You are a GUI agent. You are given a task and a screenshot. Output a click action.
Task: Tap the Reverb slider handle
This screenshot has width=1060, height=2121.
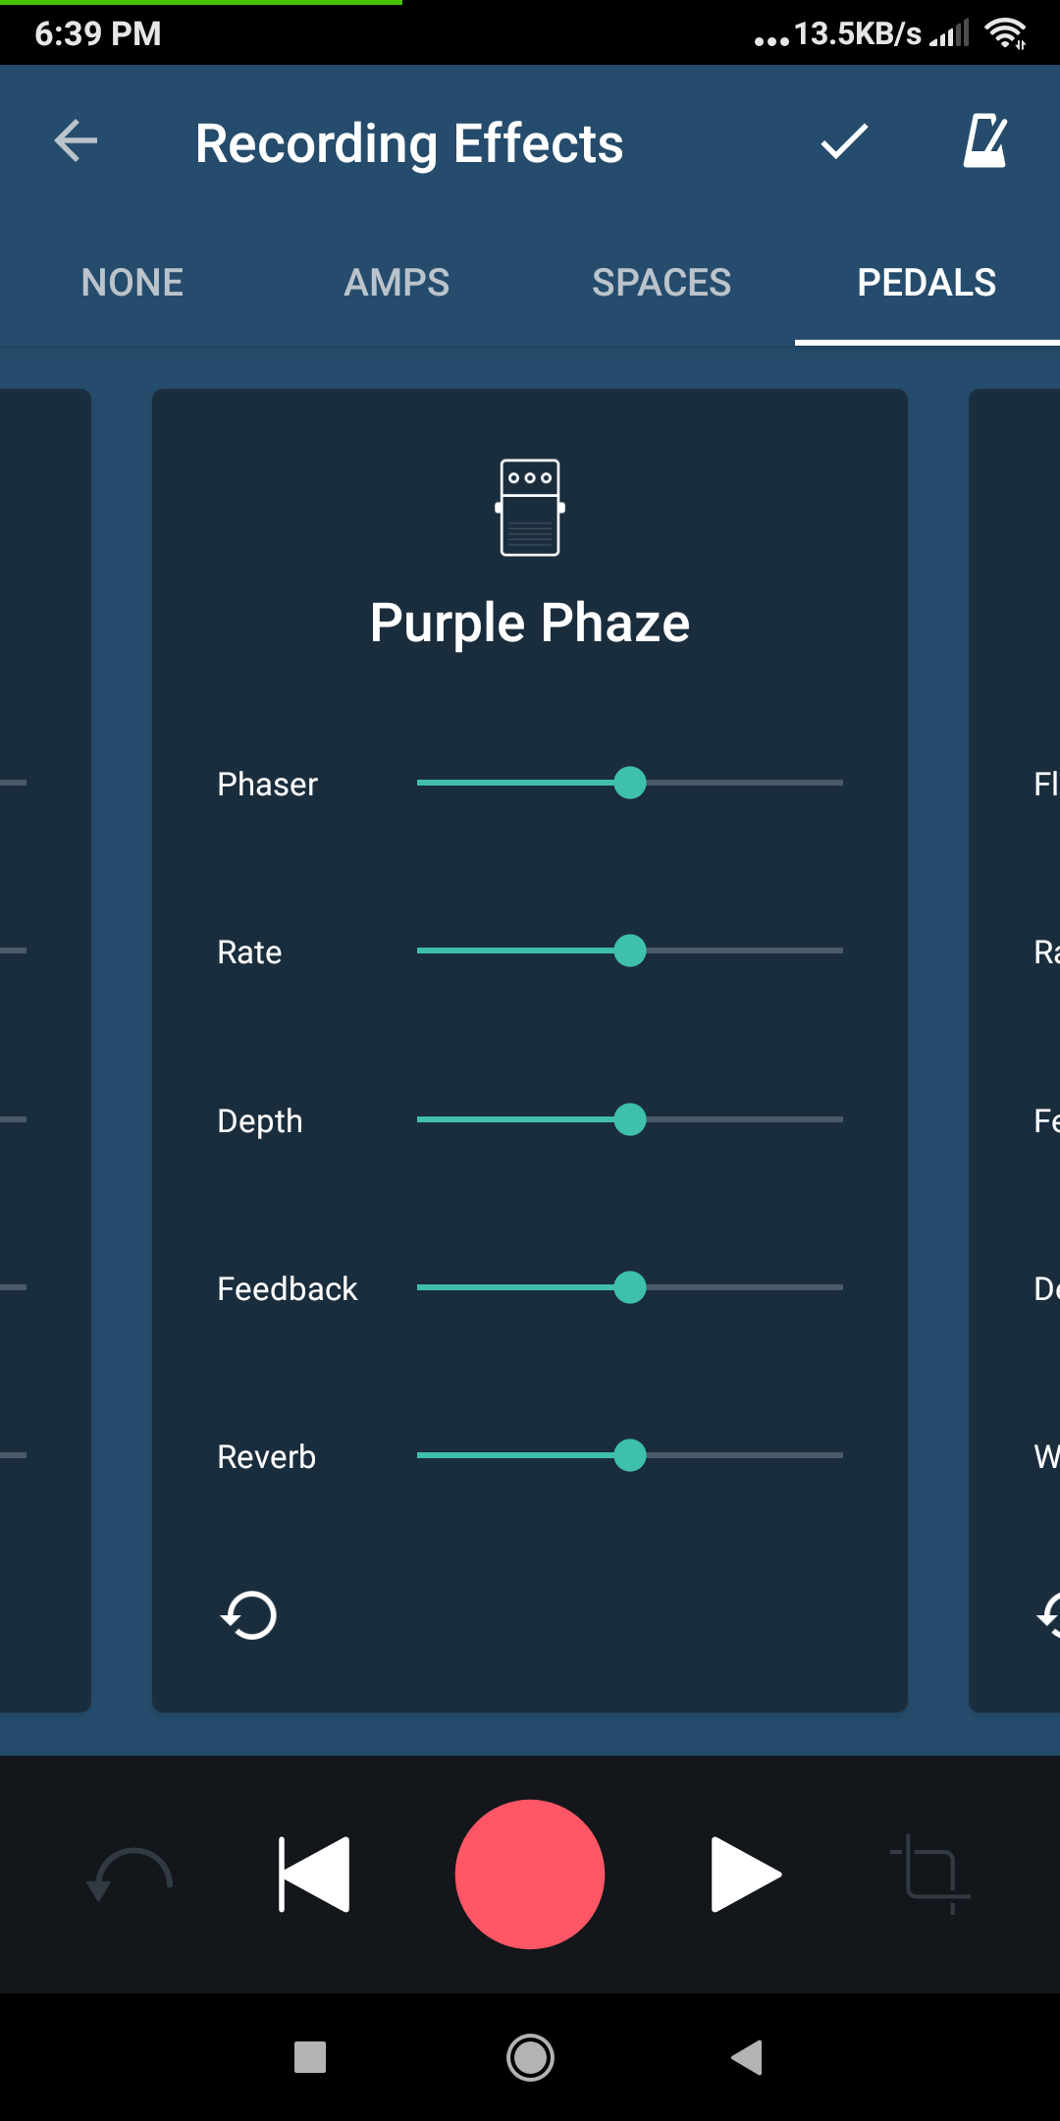(x=630, y=1455)
